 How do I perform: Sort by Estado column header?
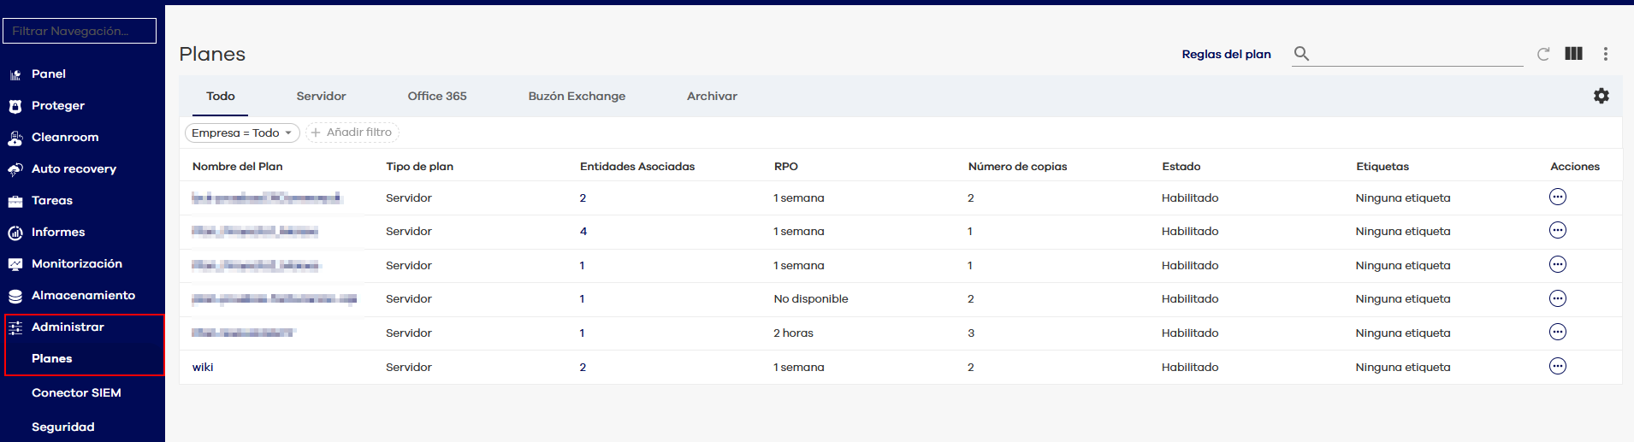coord(1181,167)
